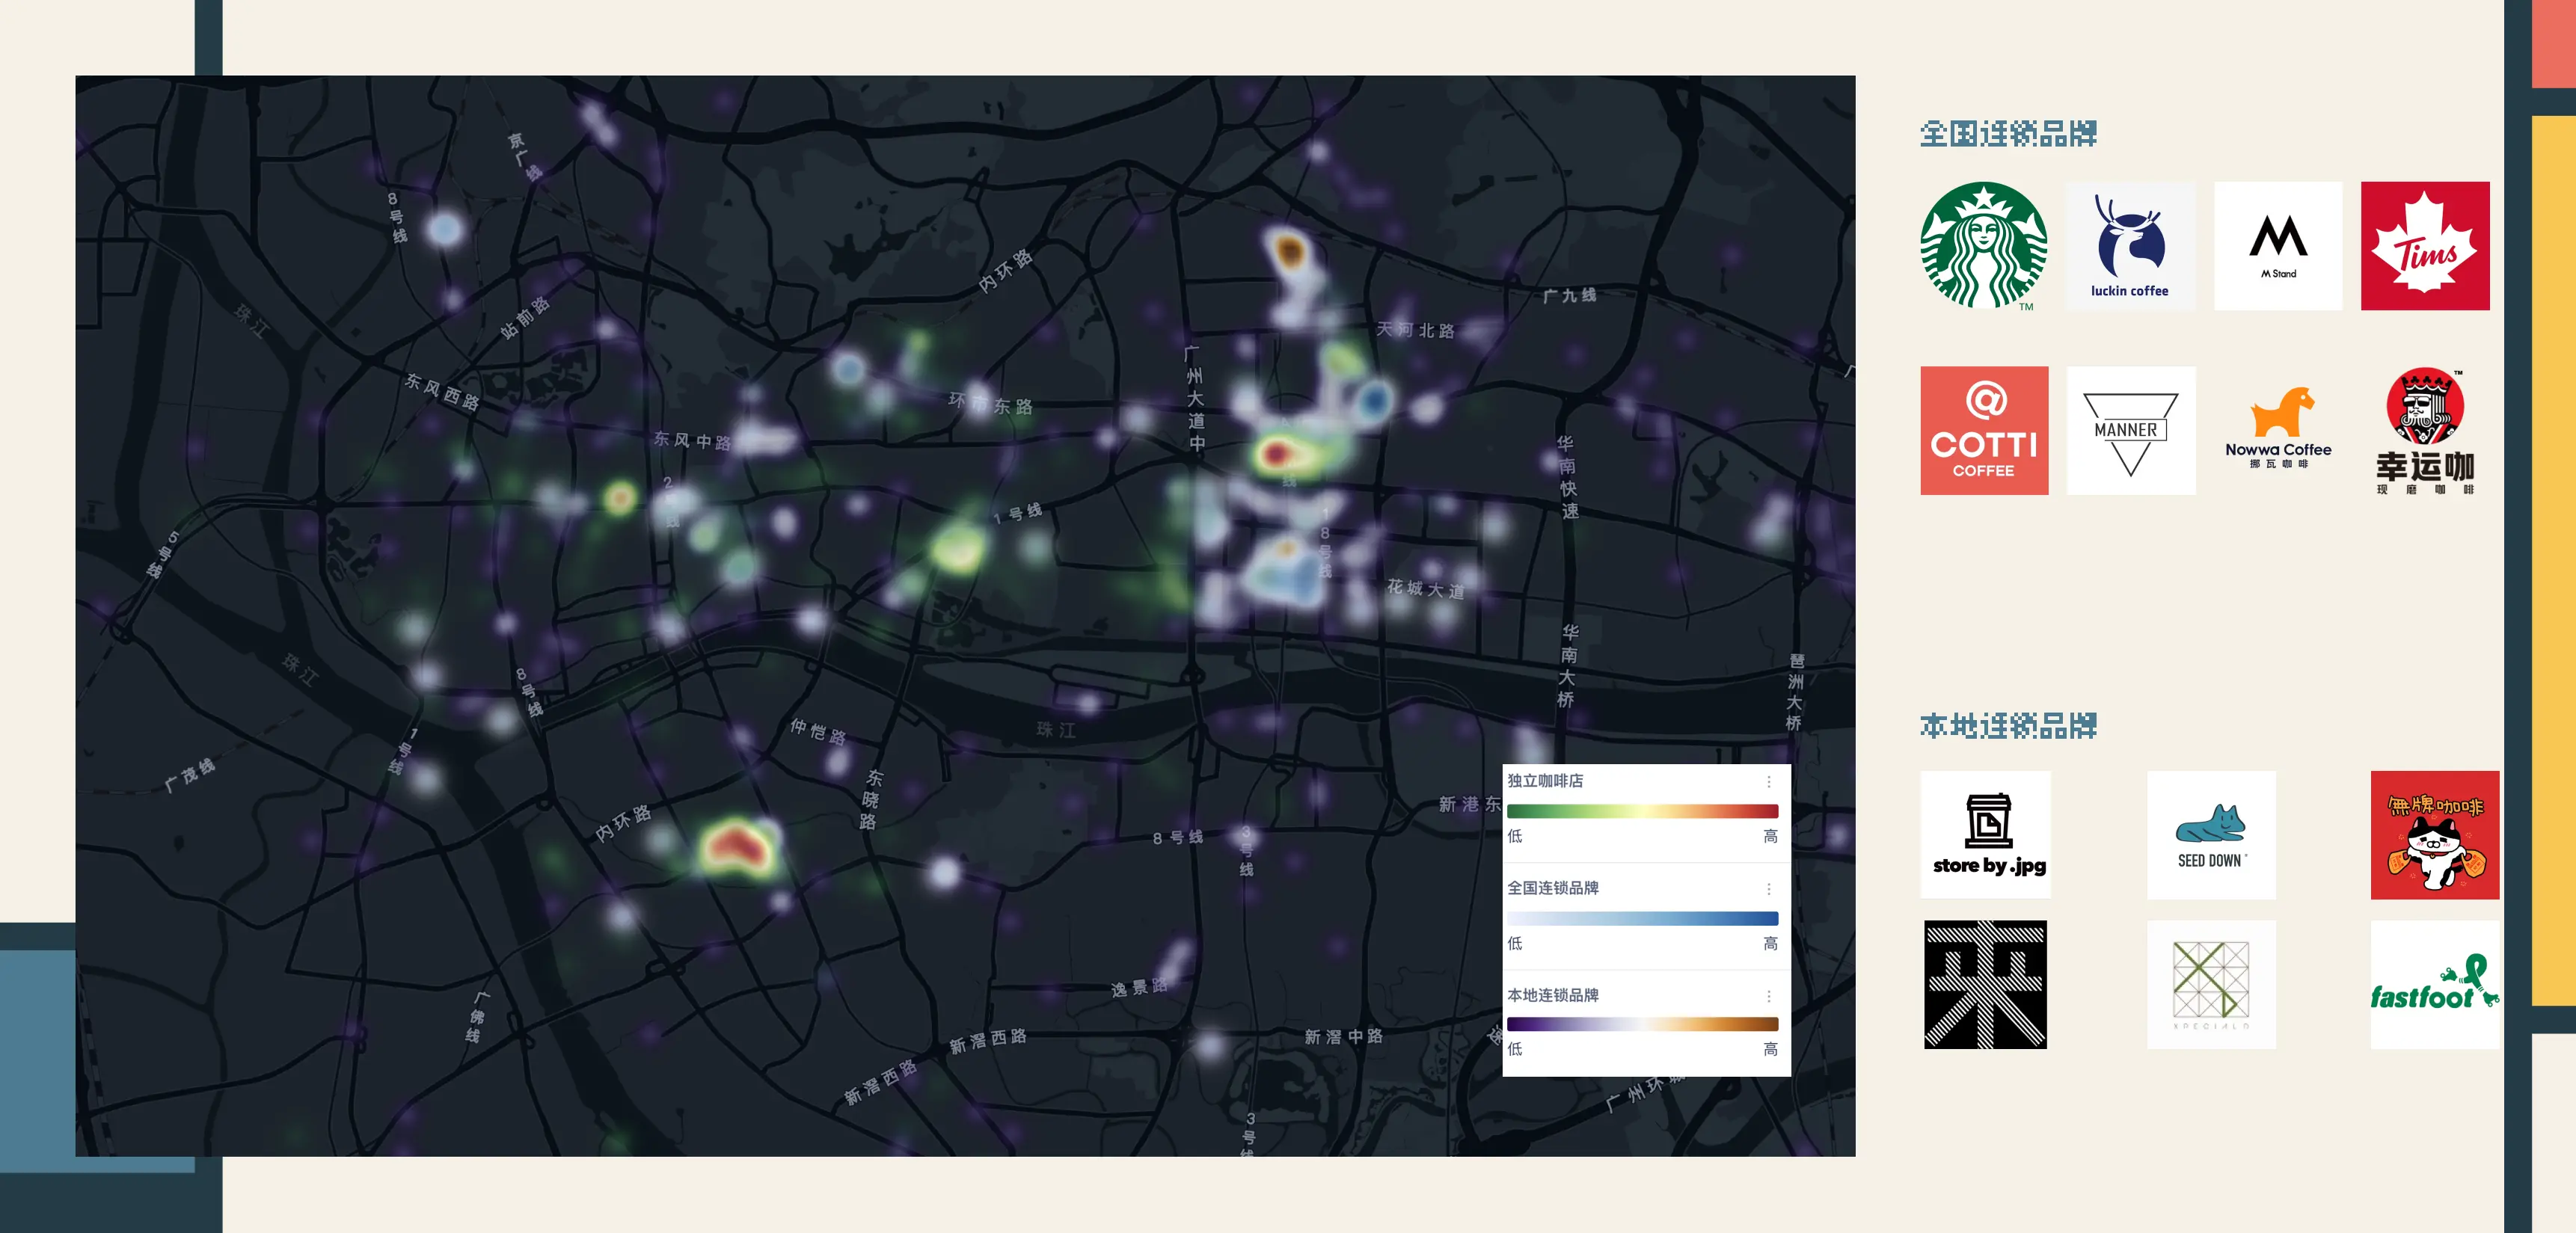Select the luckin coffee logo
This screenshot has height=1233, width=2576.
2130,245
